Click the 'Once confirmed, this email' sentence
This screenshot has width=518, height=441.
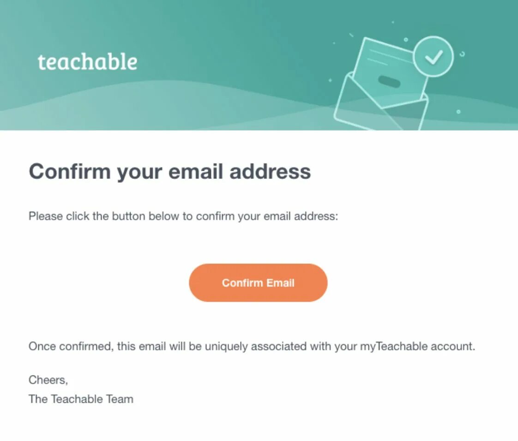[252, 346]
